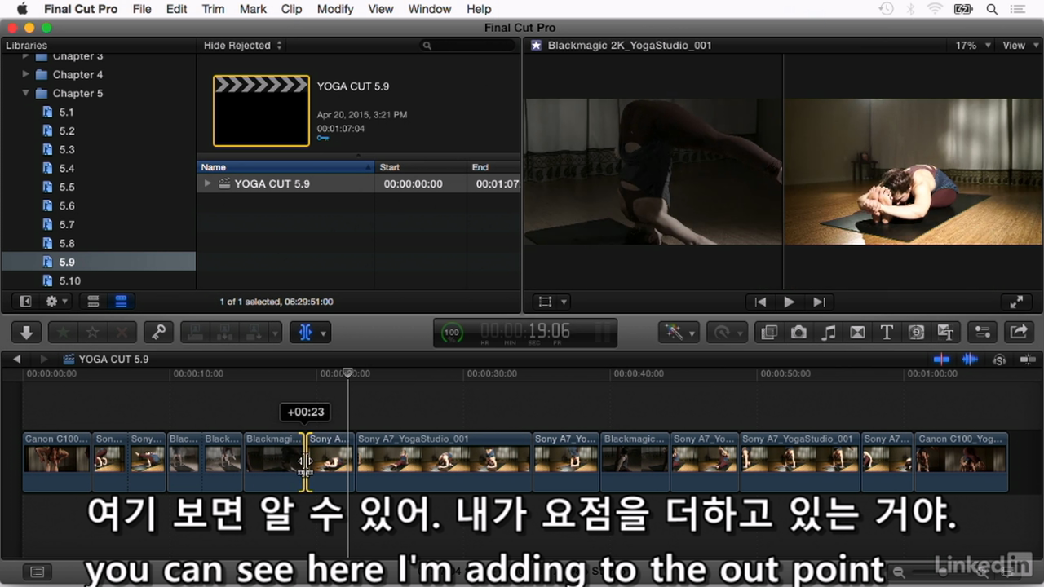Screen dimensions: 1044x587
Task: Expand the YOGA CUT 5.9 list row
Action: (x=208, y=183)
